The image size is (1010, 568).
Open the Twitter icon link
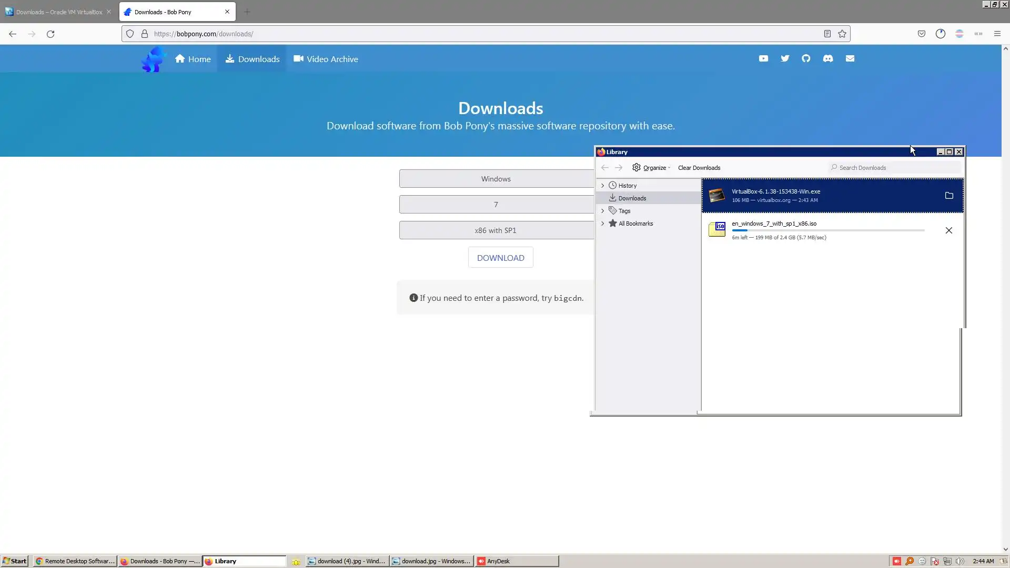tap(785, 58)
